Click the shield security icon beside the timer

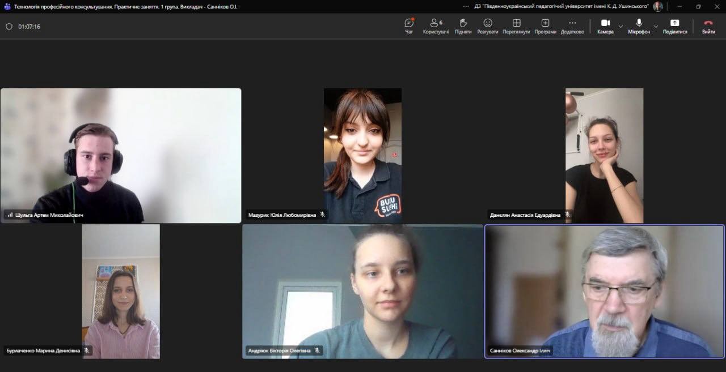pos(9,27)
